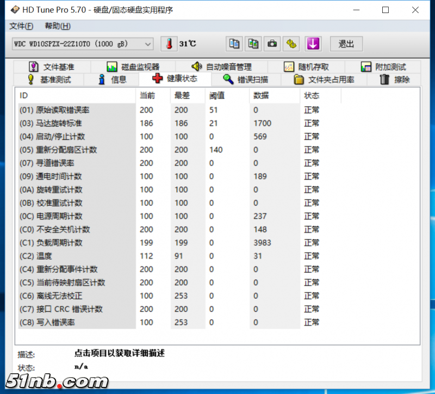Image resolution: width=435 pixels, height=394 pixels.
Task: Switch to the 文件基准 tab
Action: click(x=52, y=67)
